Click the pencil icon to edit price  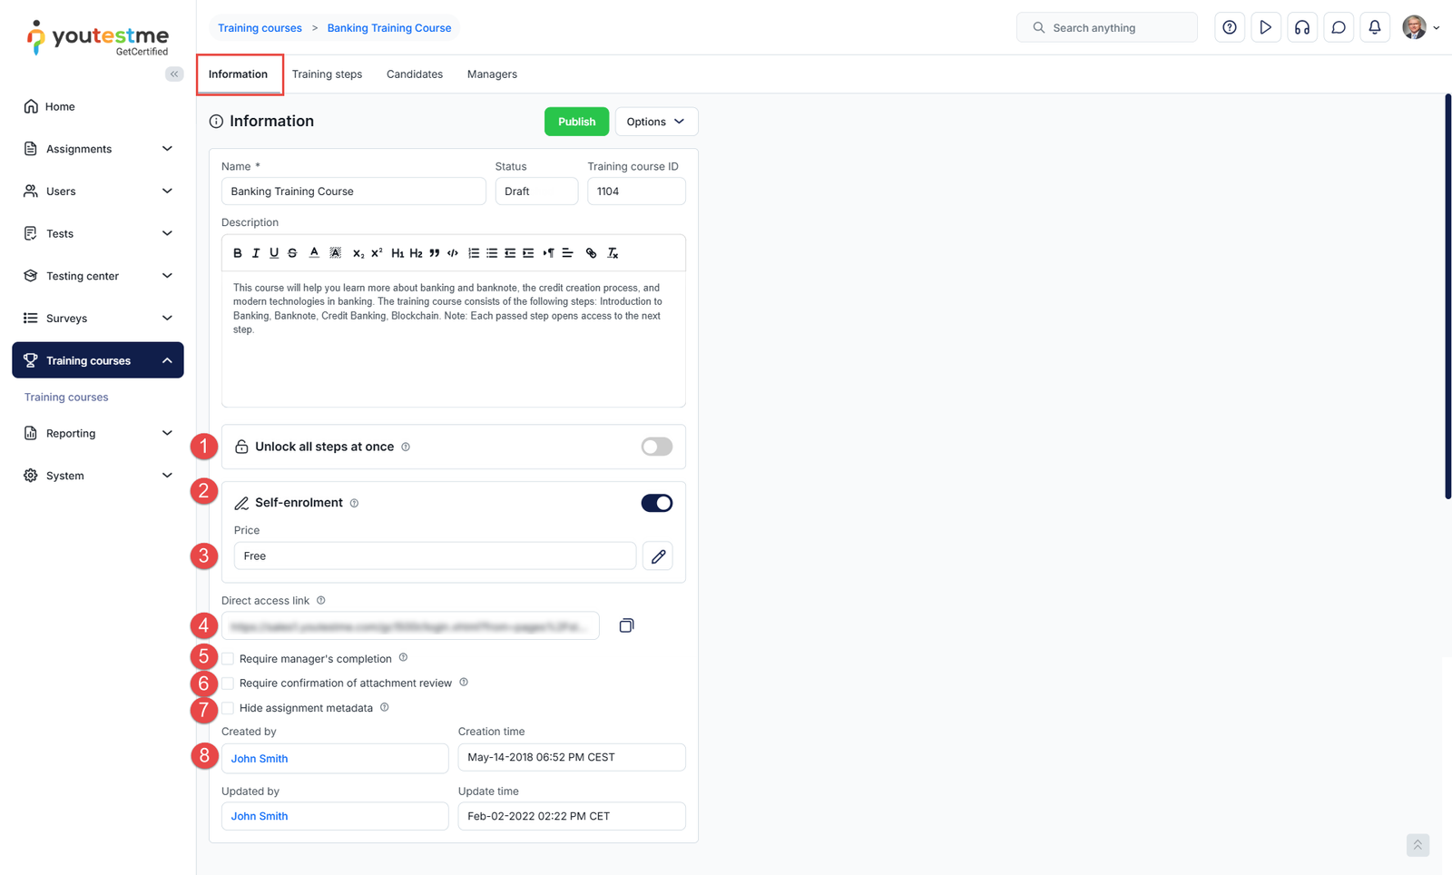tap(658, 556)
